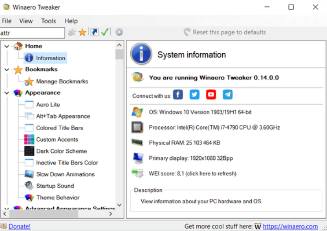Screen dimensions: 327x231
Task: Click the large blue System information icon
Action: (x=141, y=54)
